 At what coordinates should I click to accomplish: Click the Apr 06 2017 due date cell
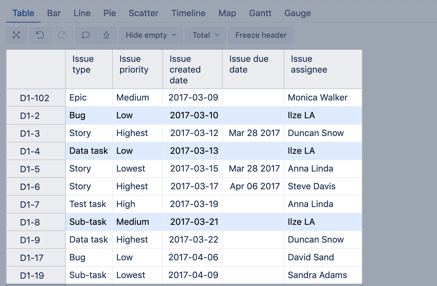point(254,186)
